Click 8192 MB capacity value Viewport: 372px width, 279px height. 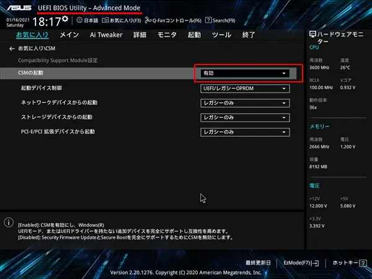tap(318, 167)
